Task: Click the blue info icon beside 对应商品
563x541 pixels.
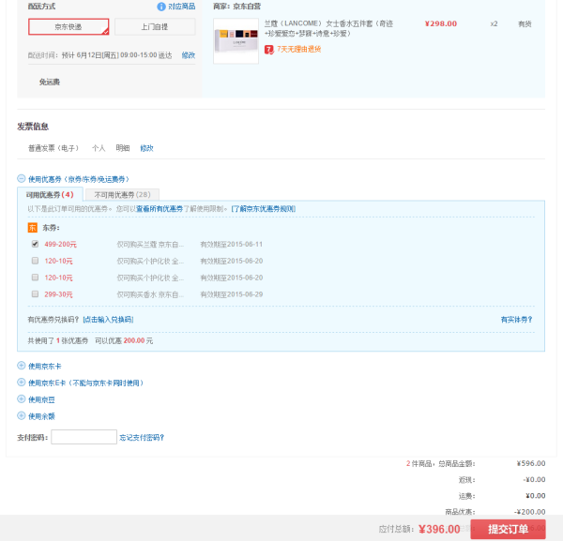Action: 161,7
